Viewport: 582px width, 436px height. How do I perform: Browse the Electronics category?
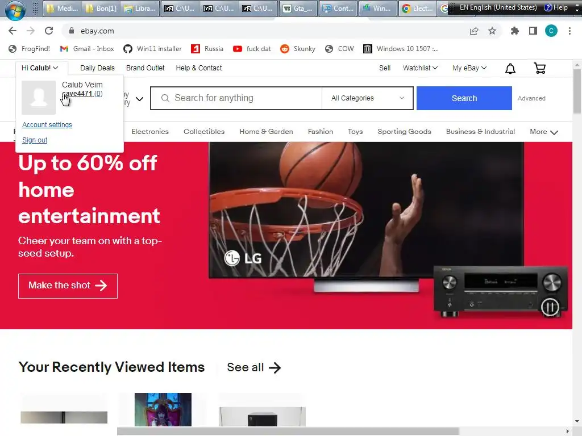click(150, 132)
